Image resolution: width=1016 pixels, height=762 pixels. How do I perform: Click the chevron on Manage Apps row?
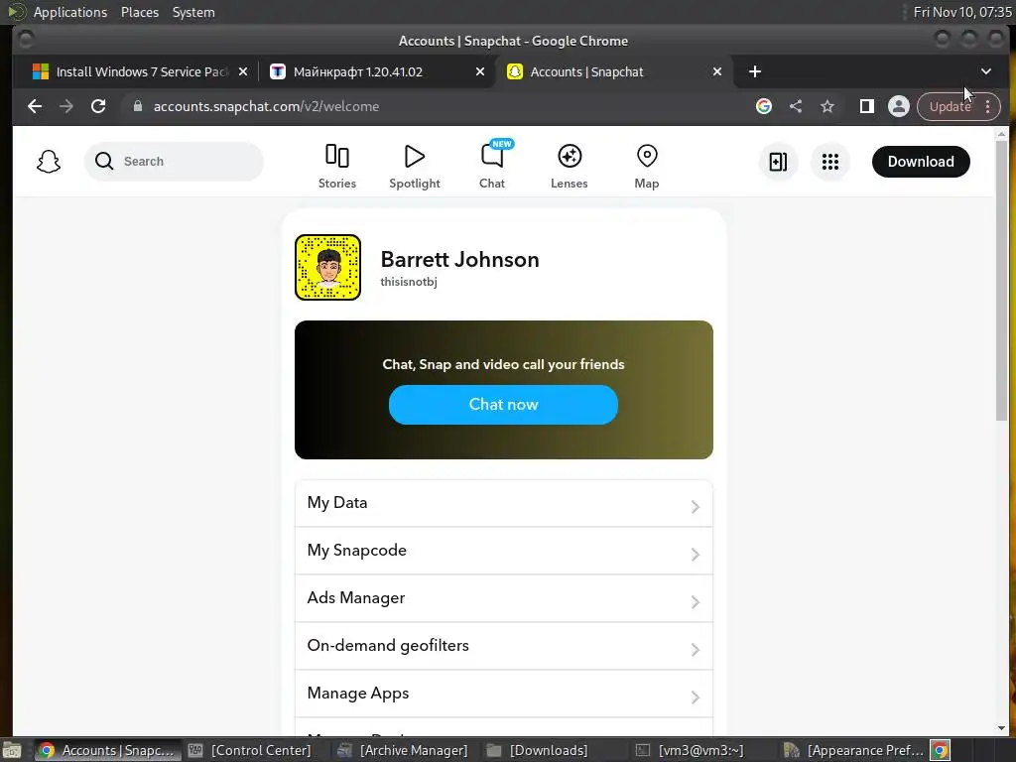click(x=695, y=698)
